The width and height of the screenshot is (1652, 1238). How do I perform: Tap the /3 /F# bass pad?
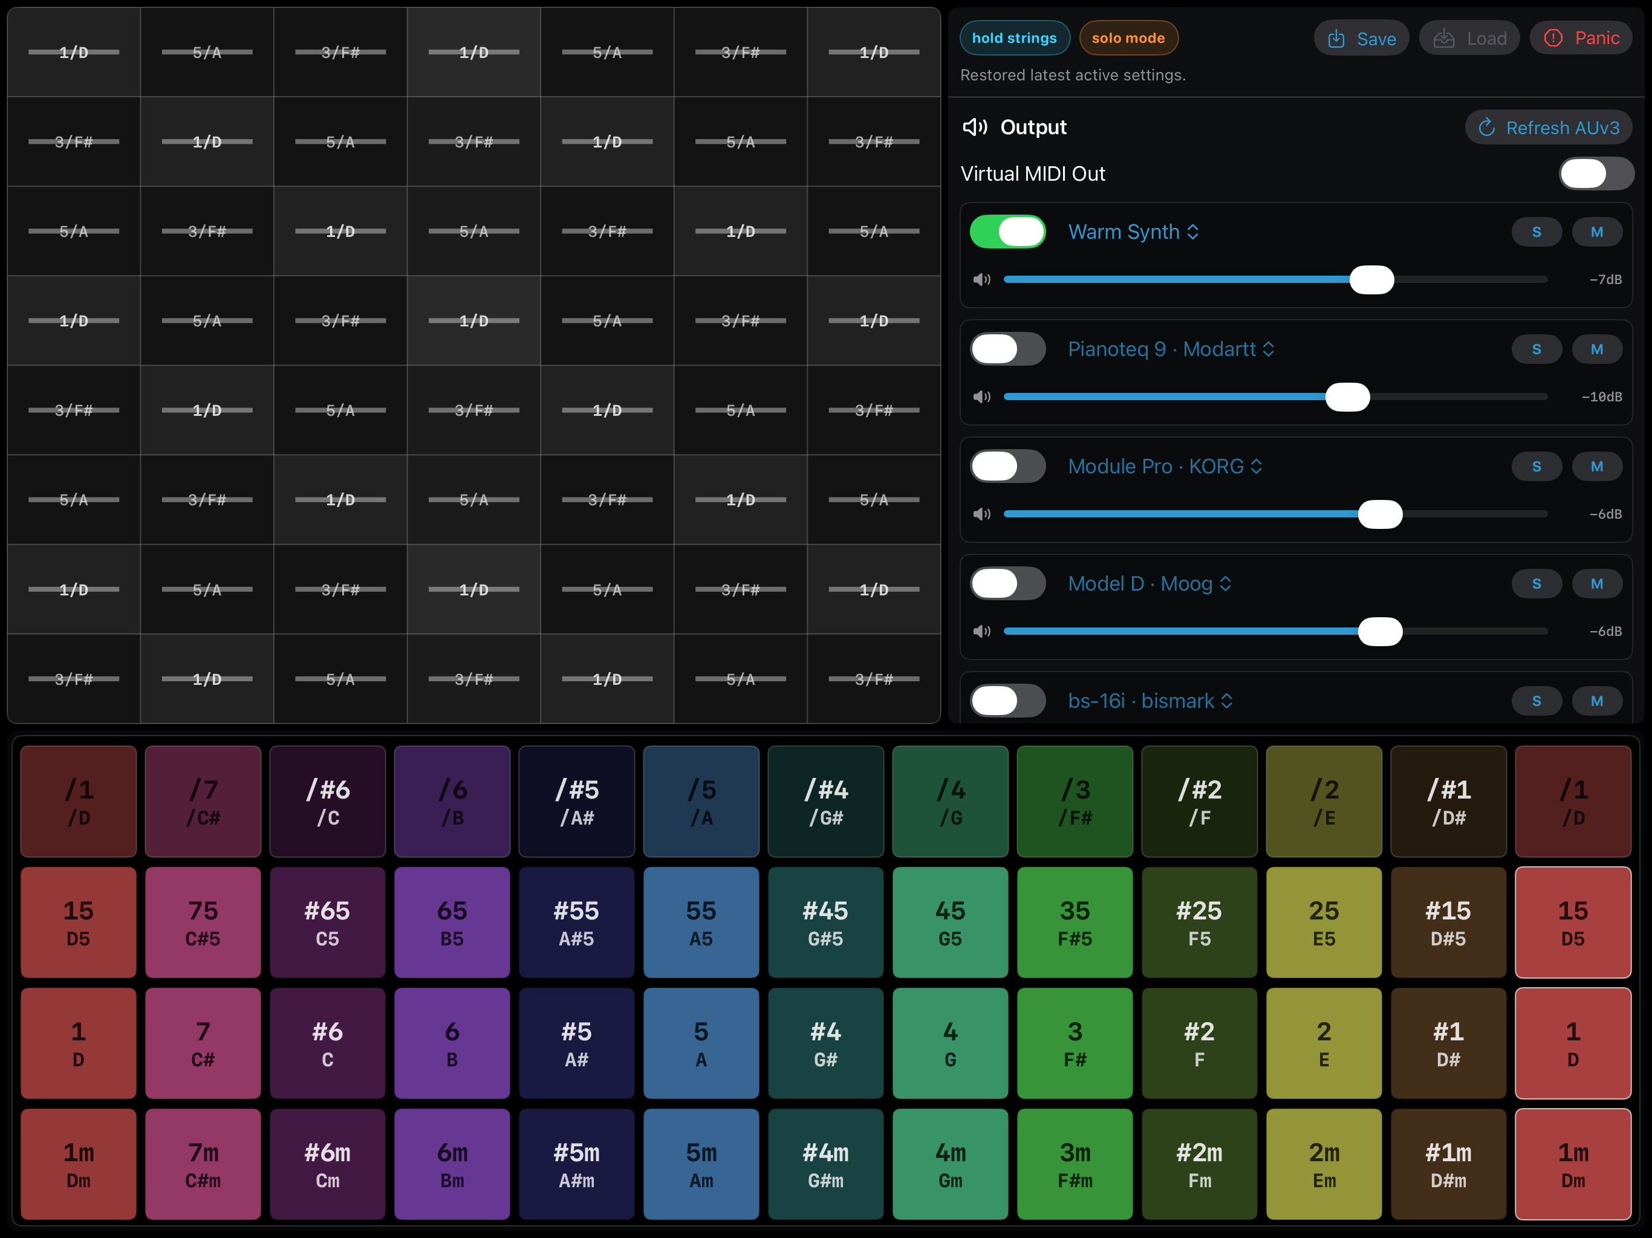tap(1075, 801)
